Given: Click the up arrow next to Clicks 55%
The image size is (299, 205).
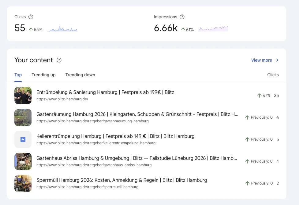Looking at the screenshot, I should coord(31,30).
